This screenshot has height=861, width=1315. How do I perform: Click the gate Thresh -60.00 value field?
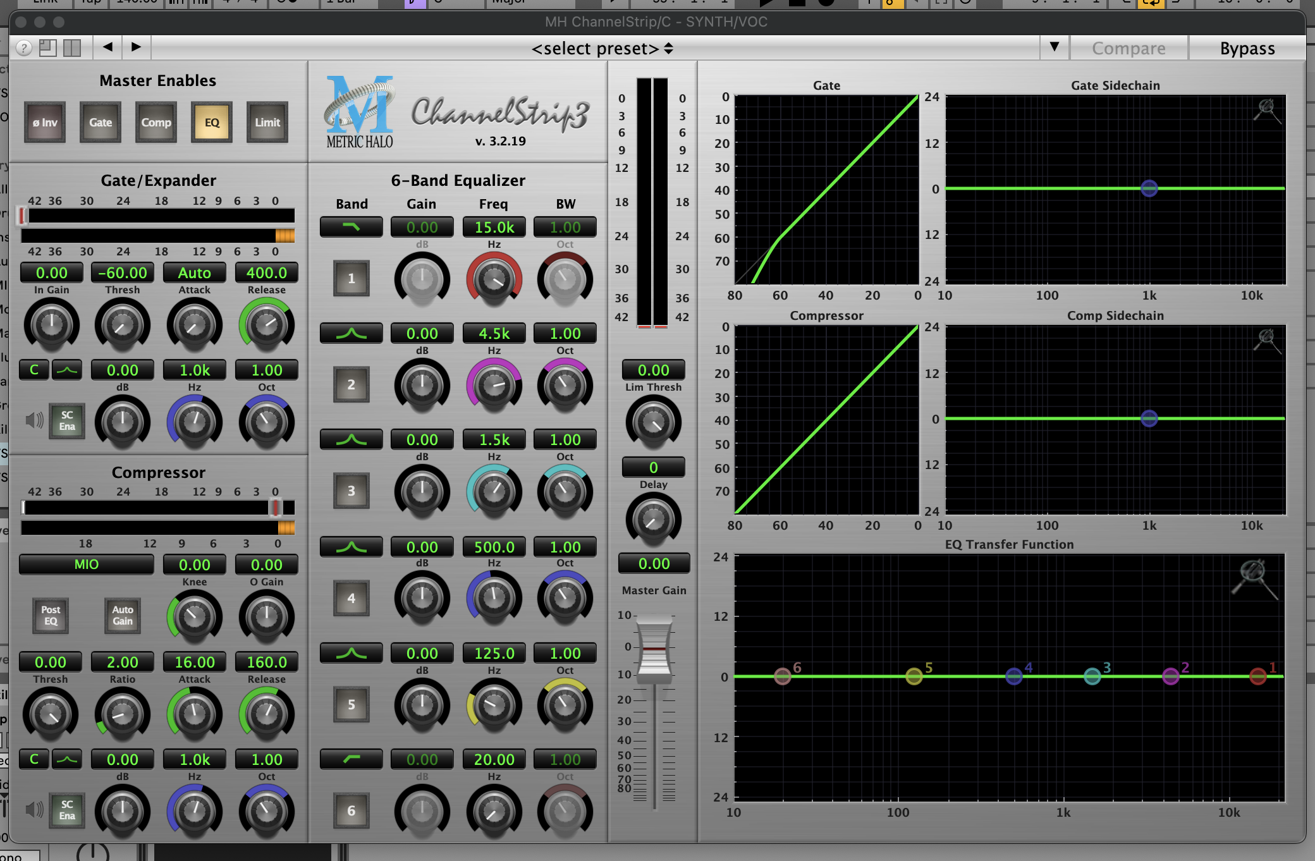pyautogui.click(x=123, y=272)
